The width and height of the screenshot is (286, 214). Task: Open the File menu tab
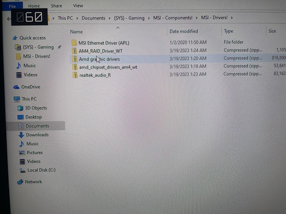pos(12,6)
